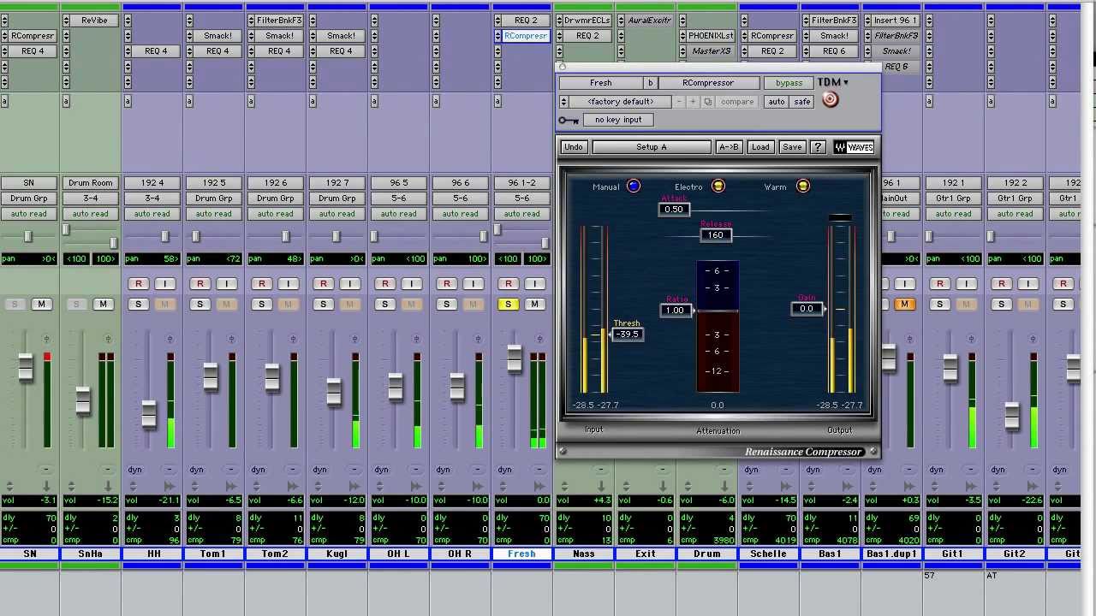Record-enable the HH track
Viewport: 1096px width, 616px height.
138,284
